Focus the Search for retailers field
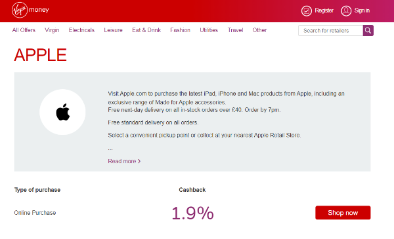Screen dimensions: 394x239 pos(330,31)
